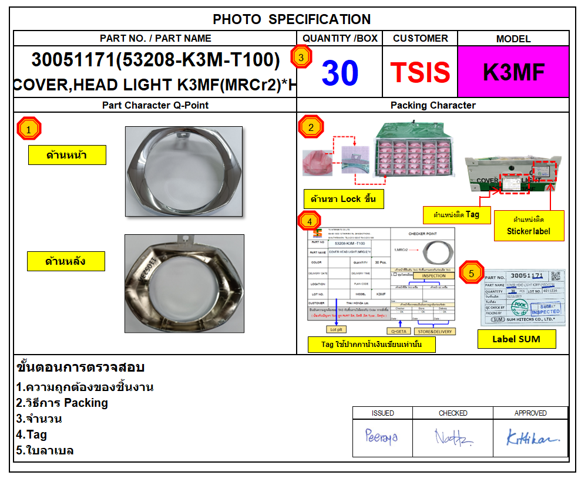Screen dimensions: 588x482
Task: Click the '30 Pcs.' quantity on tag form
Action: click(x=381, y=262)
